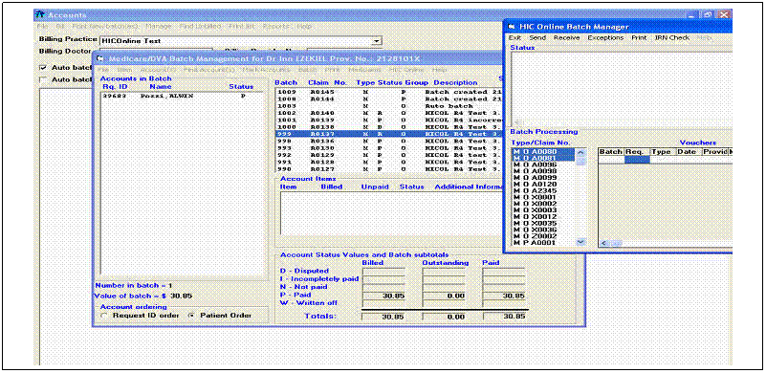Toggle the second unchecked Auto batch checkbox
766x373 pixels.
42,79
